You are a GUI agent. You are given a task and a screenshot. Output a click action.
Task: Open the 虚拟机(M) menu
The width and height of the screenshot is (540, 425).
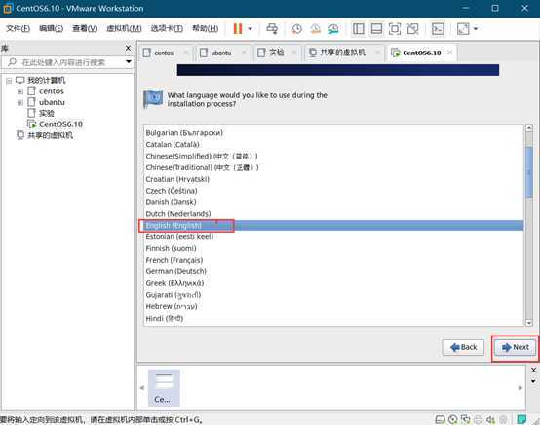pos(124,28)
